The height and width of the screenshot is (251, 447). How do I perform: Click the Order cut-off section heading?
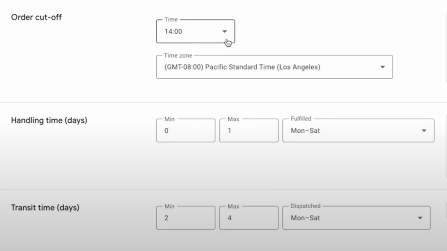coord(36,17)
